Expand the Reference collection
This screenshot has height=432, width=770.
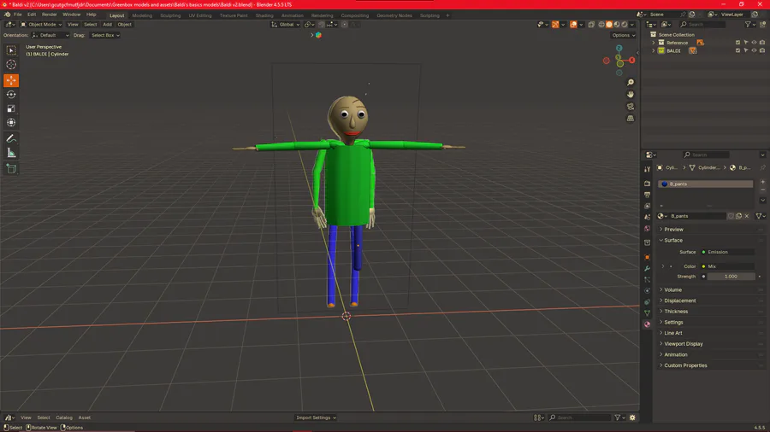tap(653, 43)
